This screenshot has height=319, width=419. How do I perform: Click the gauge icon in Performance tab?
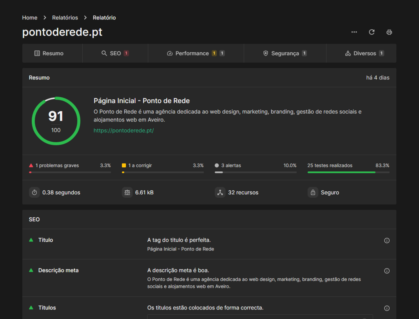pos(170,53)
